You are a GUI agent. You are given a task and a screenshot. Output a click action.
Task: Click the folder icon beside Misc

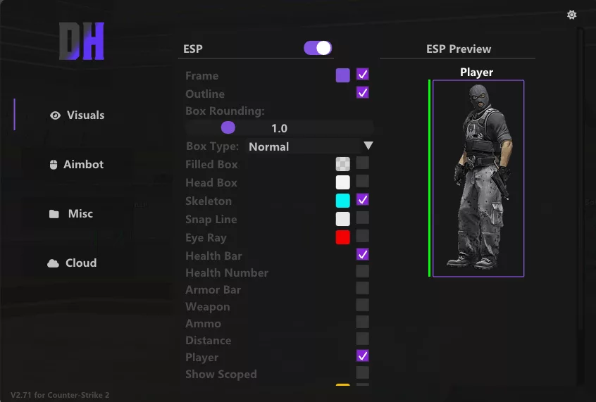pos(54,214)
